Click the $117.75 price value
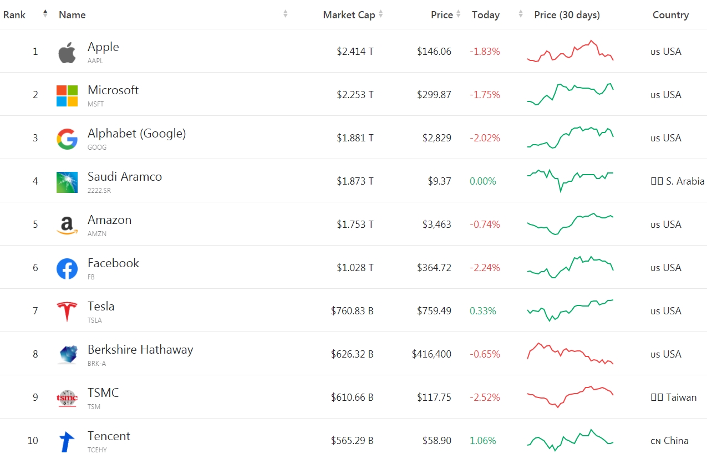 [434, 397]
